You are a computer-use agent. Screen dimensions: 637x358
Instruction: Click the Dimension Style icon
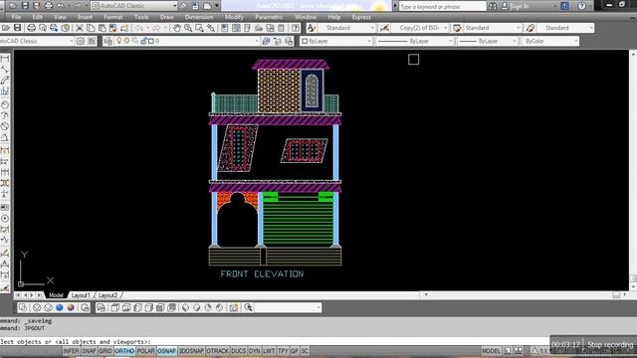(x=384, y=28)
